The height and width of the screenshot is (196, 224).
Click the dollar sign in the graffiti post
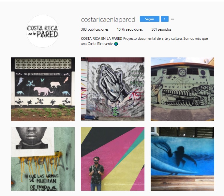[116, 111]
